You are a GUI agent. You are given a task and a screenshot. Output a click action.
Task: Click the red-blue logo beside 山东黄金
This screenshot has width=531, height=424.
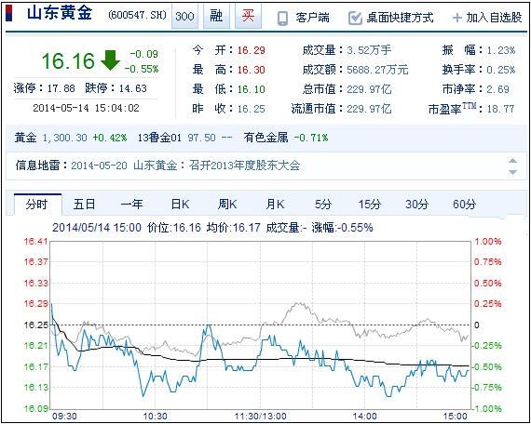pyautogui.click(x=9, y=14)
